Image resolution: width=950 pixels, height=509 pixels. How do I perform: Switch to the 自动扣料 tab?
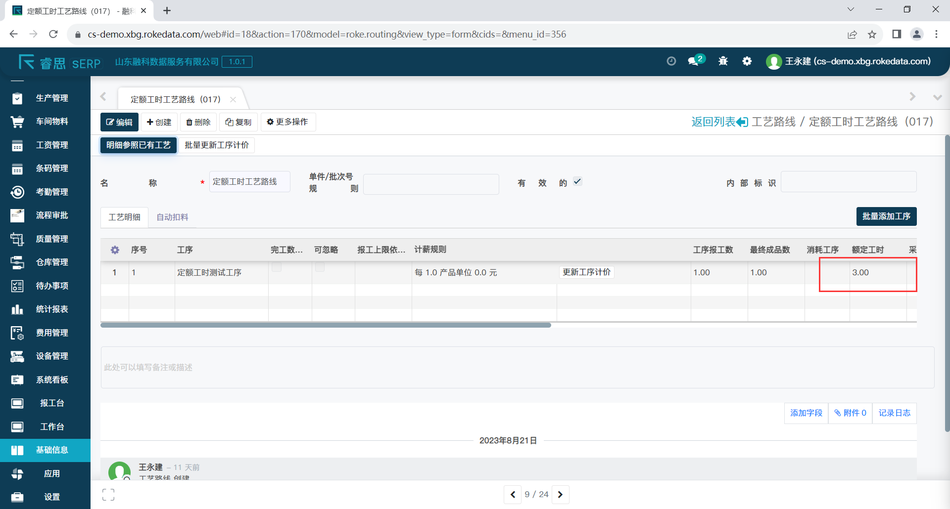[x=172, y=217]
